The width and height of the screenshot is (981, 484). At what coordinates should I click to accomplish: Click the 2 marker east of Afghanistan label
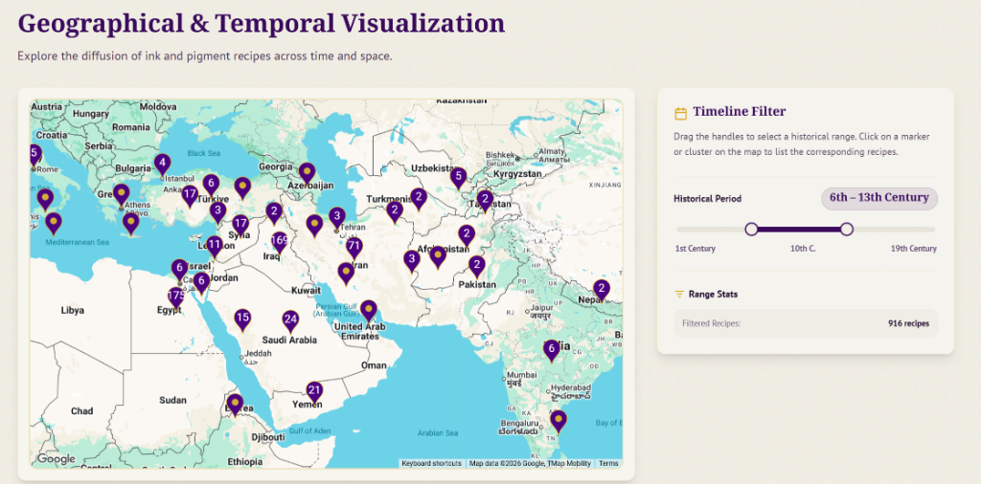[x=467, y=235]
